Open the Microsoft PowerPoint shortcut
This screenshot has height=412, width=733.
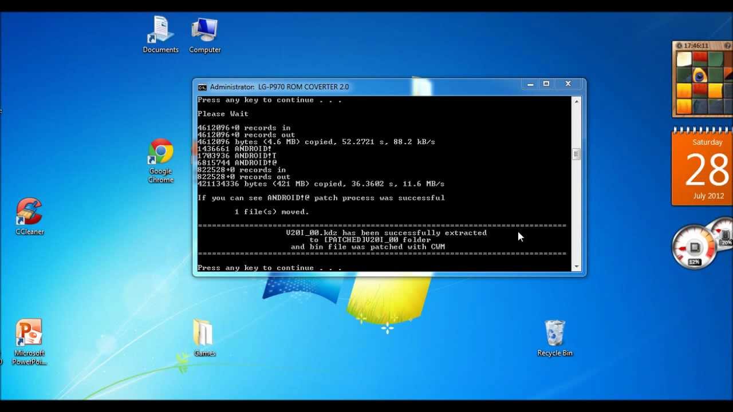[29, 342]
